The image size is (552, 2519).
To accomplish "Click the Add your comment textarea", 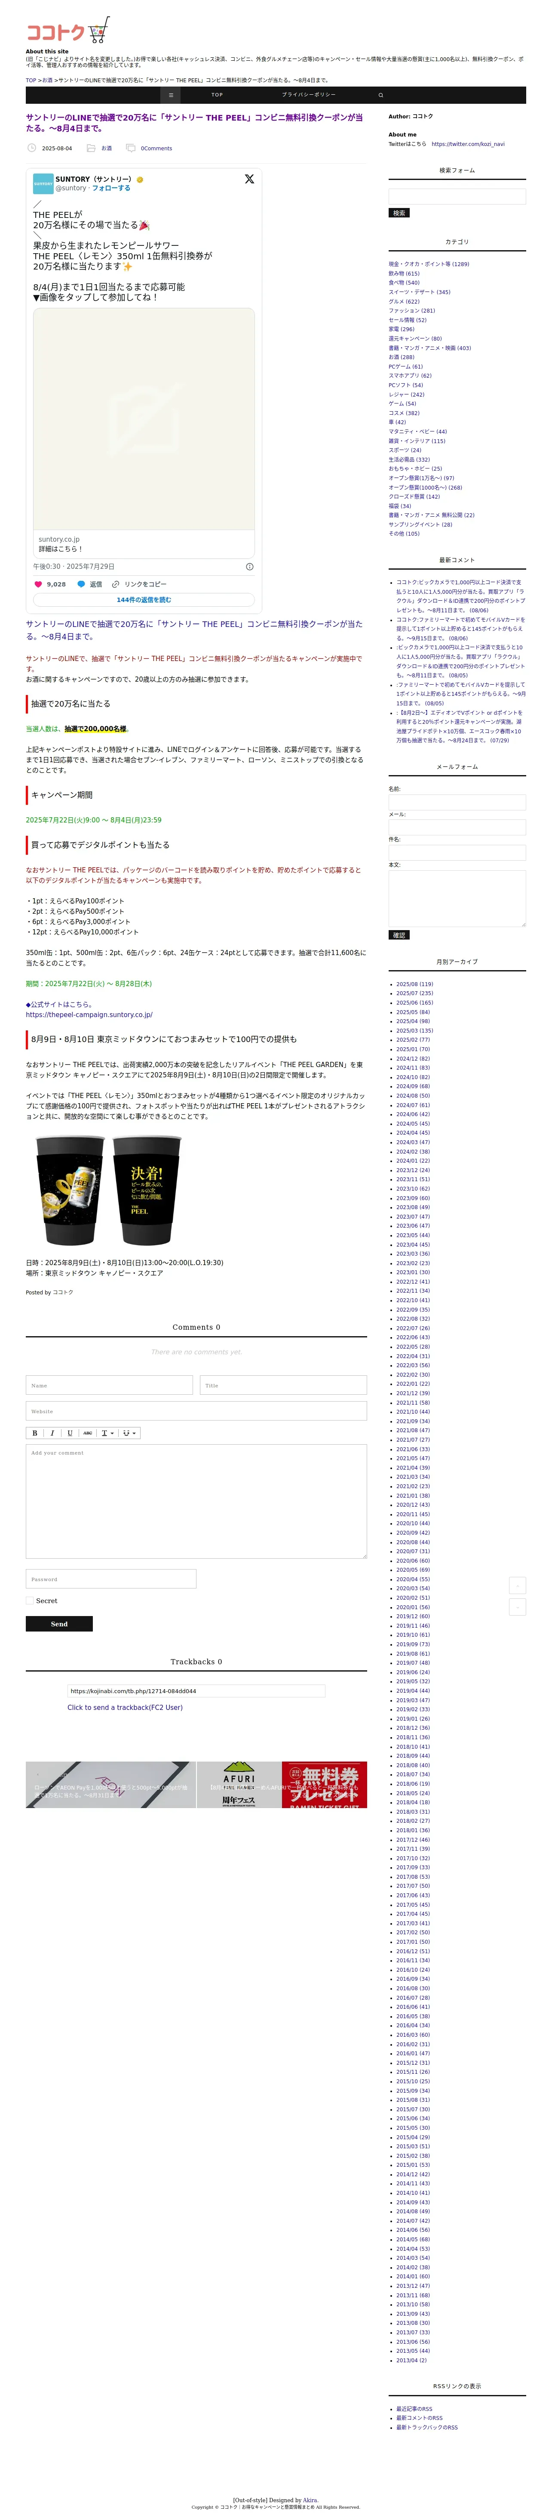I will pyautogui.click(x=196, y=1501).
